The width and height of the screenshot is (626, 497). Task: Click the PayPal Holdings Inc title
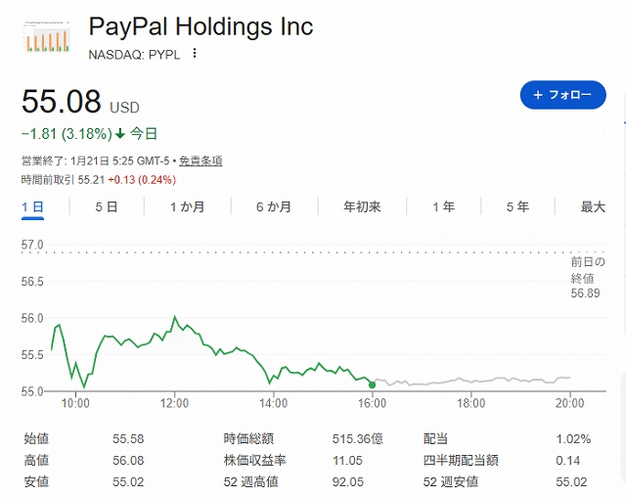tap(201, 25)
